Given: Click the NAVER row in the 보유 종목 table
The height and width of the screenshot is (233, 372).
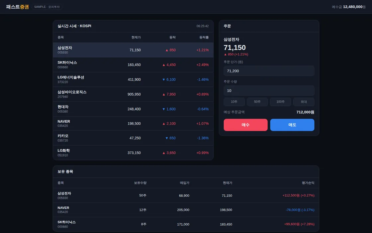Looking at the screenshot, I should tap(186, 210).
